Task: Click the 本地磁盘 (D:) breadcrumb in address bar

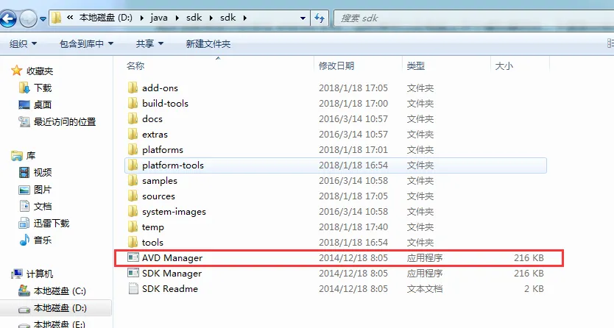Action: (106, 18)
